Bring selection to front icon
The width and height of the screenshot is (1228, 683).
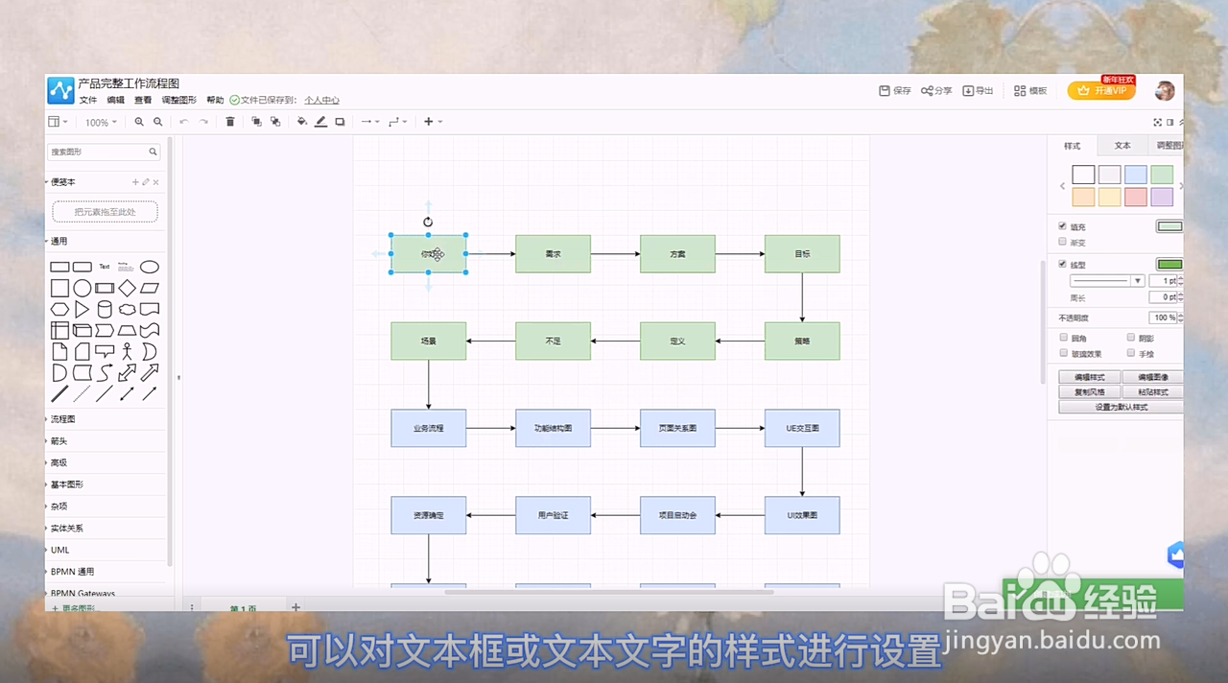click(256, 122)
